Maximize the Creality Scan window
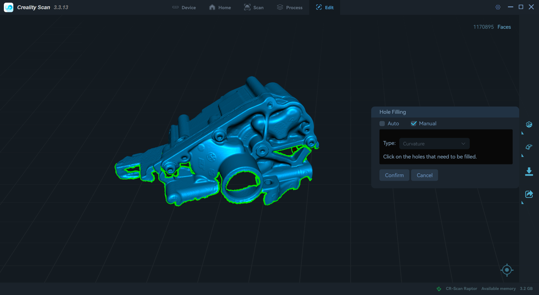The width and height of the screenshot is (539, 295). [x=521, y=7]
